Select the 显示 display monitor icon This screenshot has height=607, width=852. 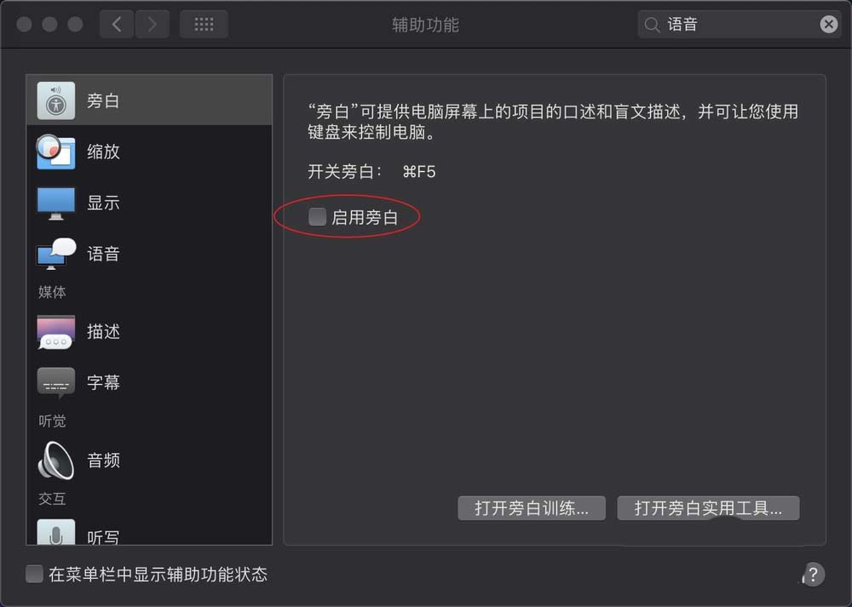coord(56,203)
